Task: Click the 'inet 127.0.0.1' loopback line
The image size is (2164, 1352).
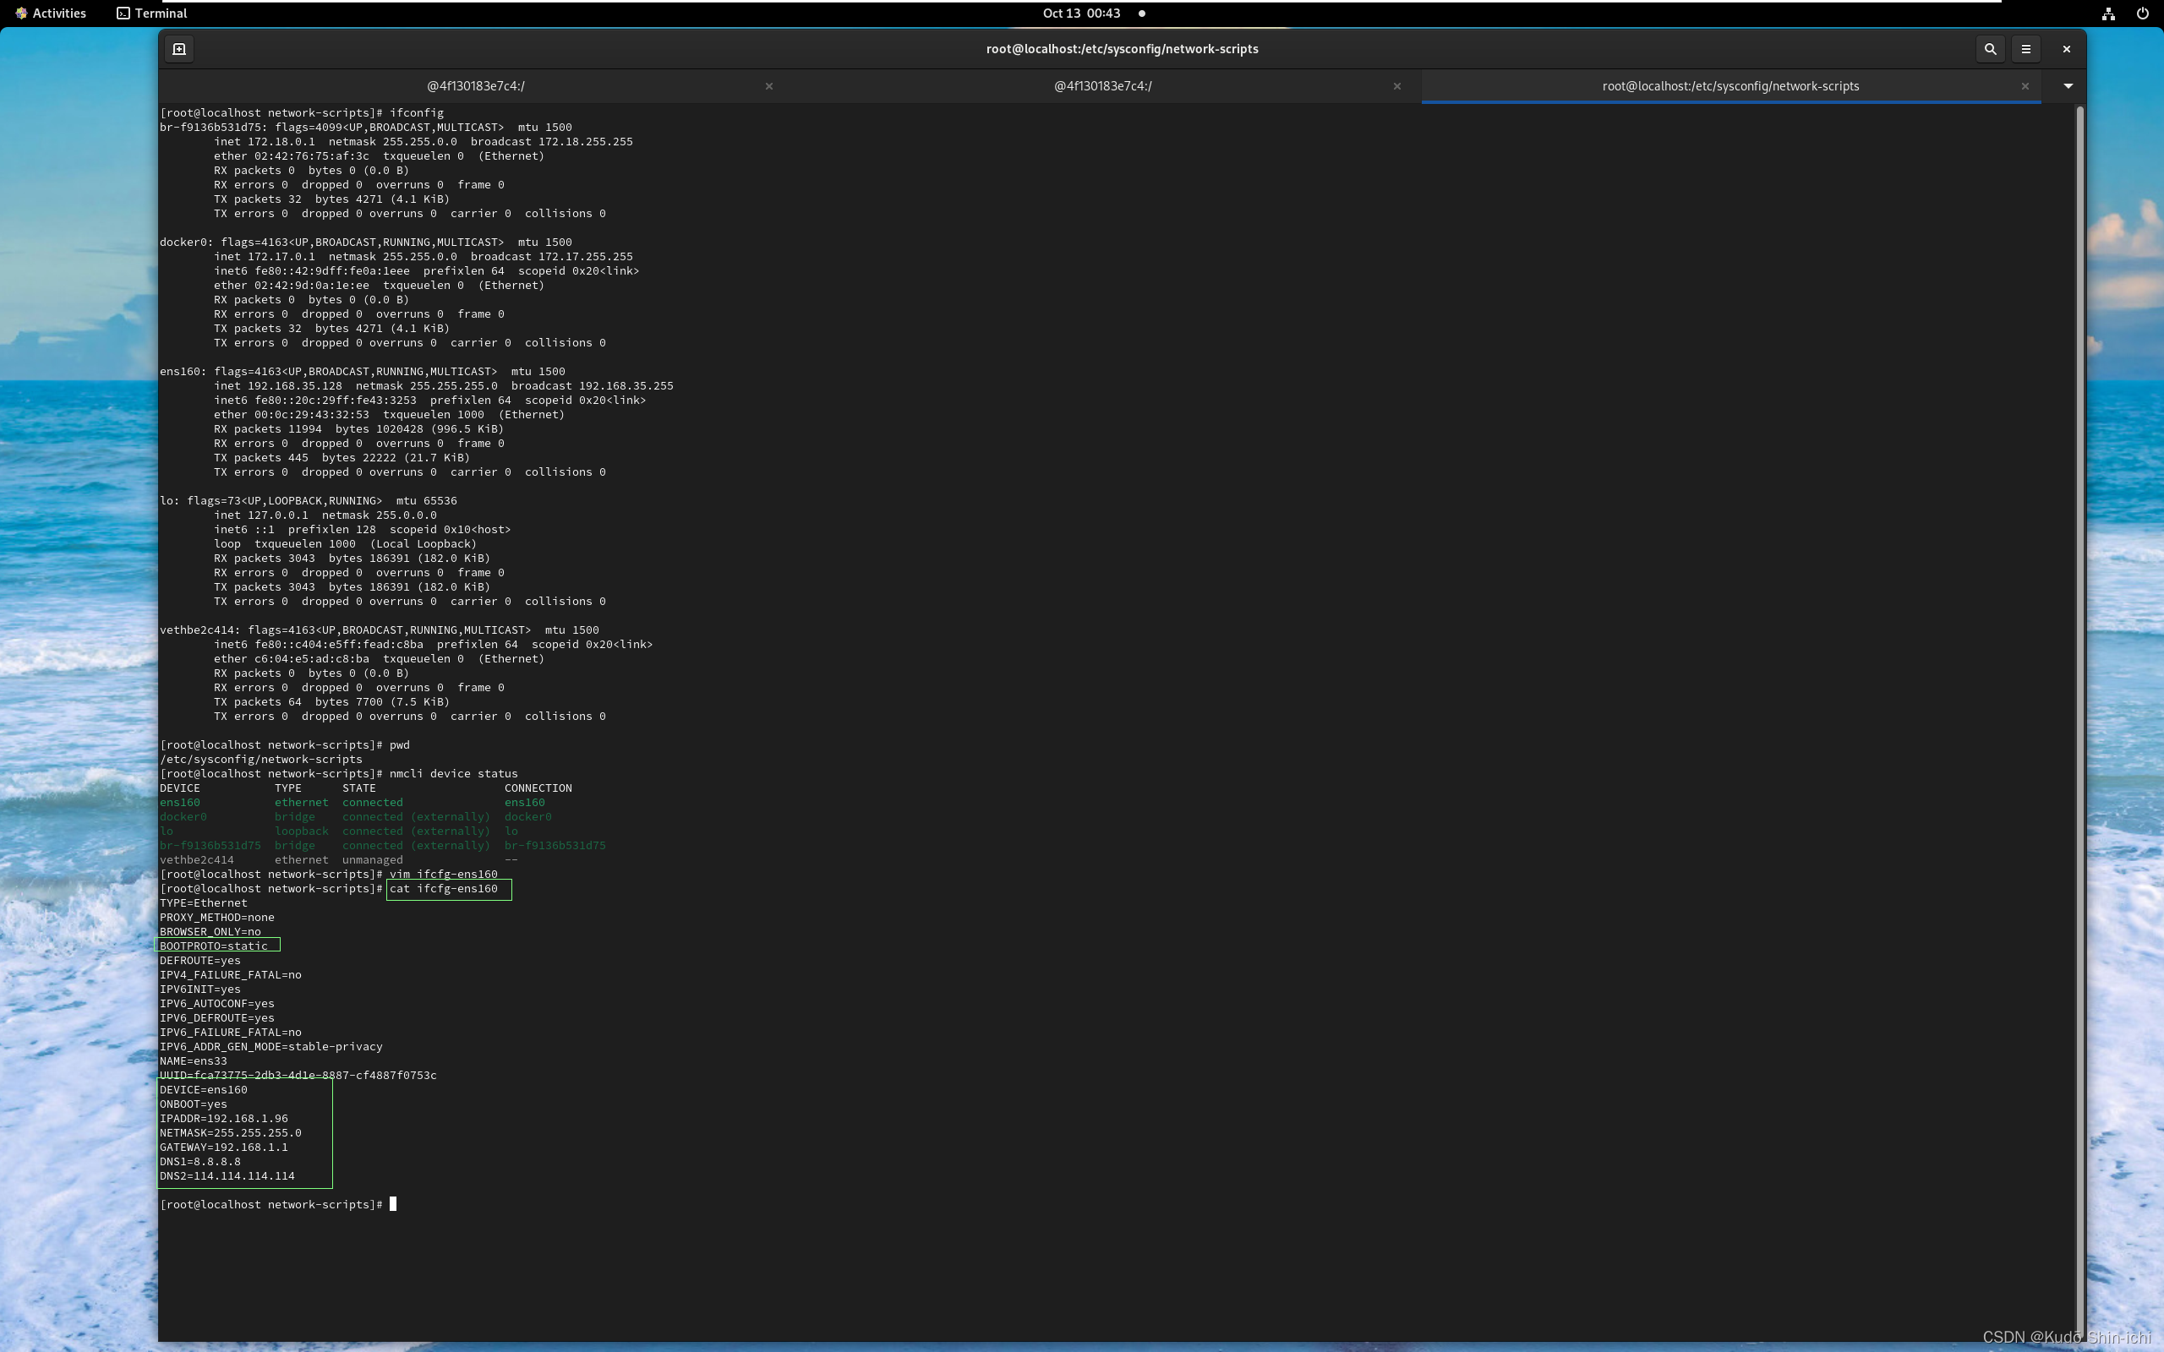Action: tap(325, 515)
